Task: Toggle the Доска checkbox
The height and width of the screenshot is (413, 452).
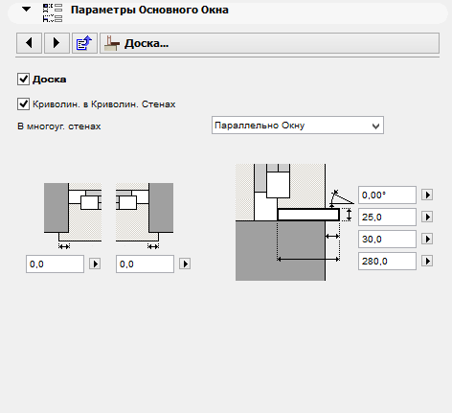Action: 23,79
